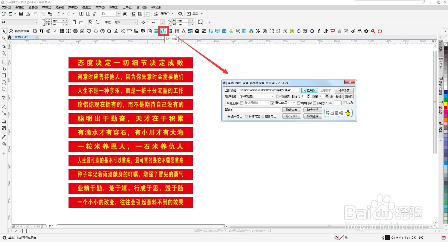Click the globe plugin icon
The height and width of the screenshot is (242, 448).
[x=75, y=31]
